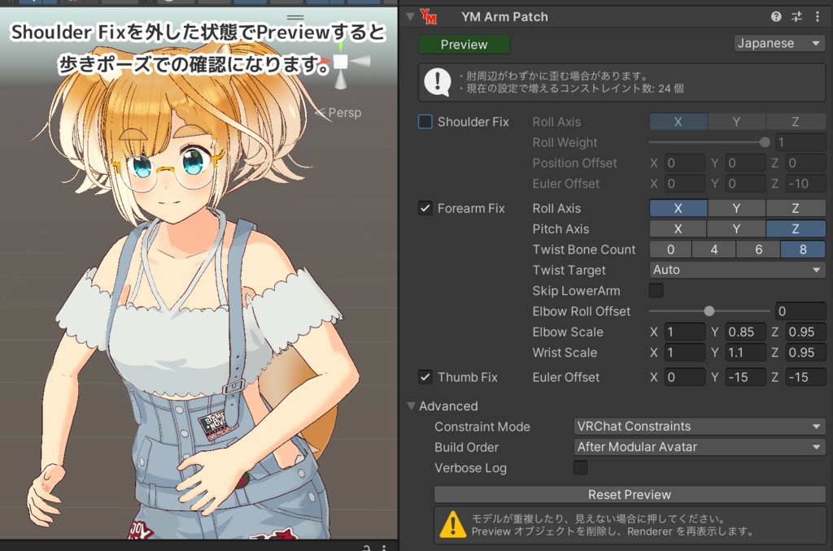833x551 pixels.
Task: Open the Twist Target Auto dropdown
Action: 737,270
